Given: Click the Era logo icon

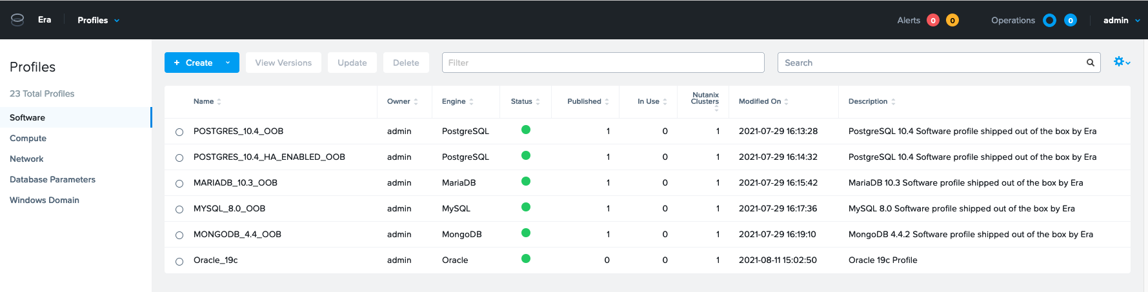Looking at the screenshot, I should [17, 20].
